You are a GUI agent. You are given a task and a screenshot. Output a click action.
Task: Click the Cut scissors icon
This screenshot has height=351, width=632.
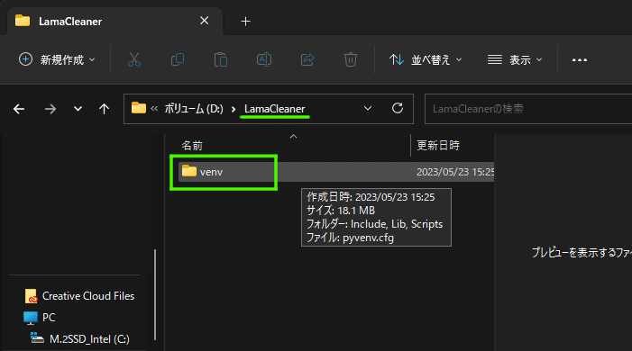click(x=134, y=59)
